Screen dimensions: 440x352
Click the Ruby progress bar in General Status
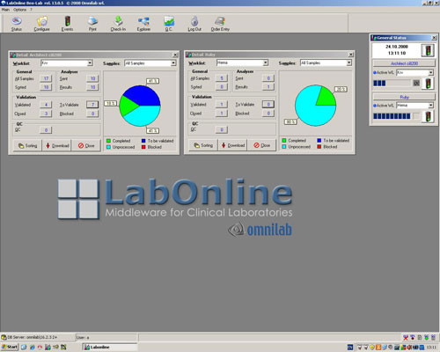pos(392,116)
